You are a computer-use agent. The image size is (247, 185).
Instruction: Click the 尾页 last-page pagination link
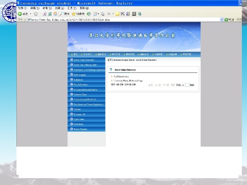(173, 85)
